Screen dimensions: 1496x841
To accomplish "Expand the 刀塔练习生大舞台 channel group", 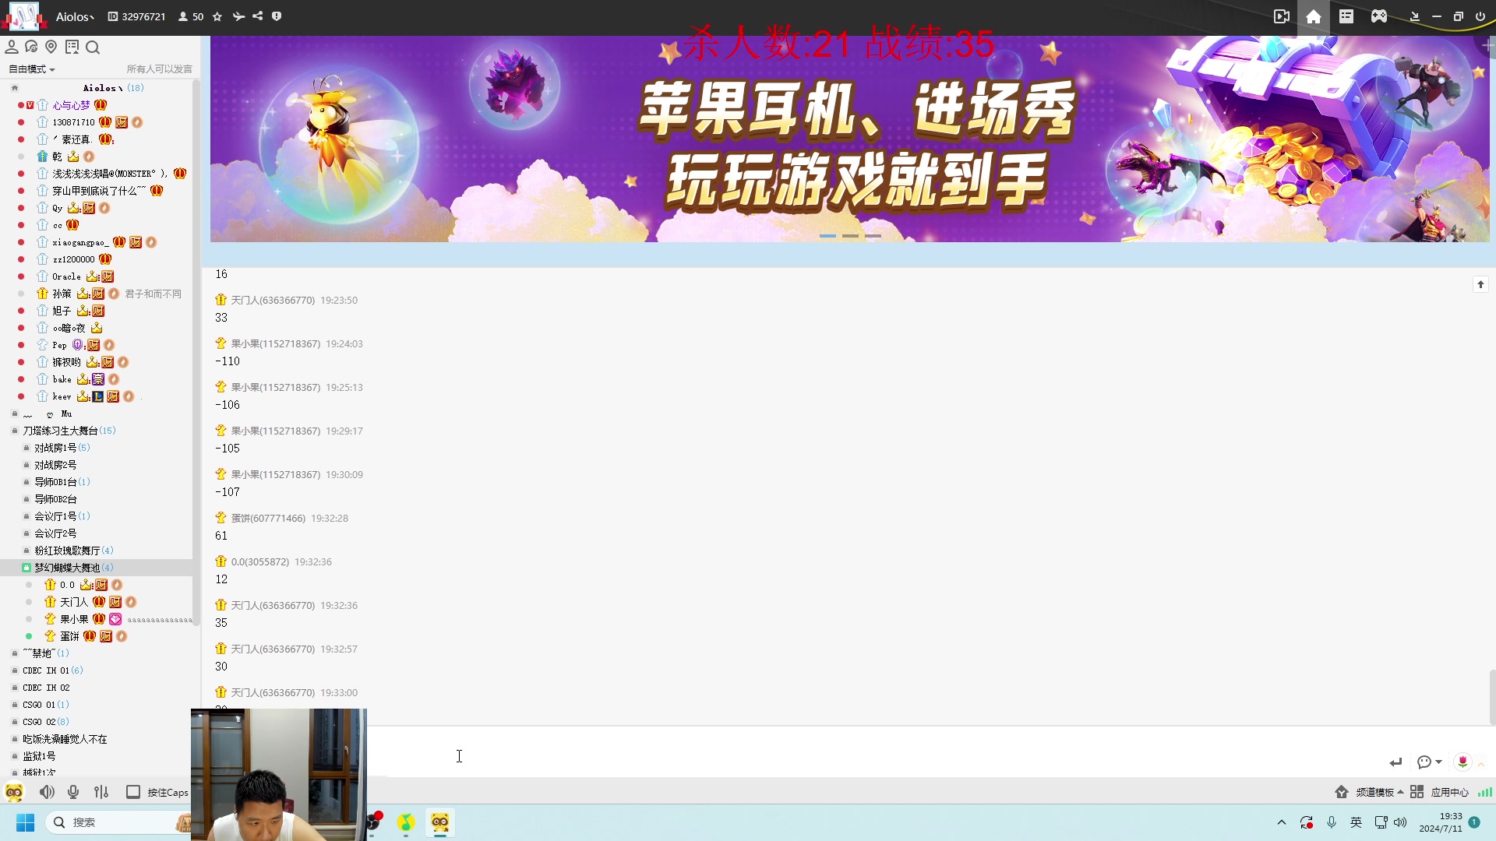I will click(14, 431).
